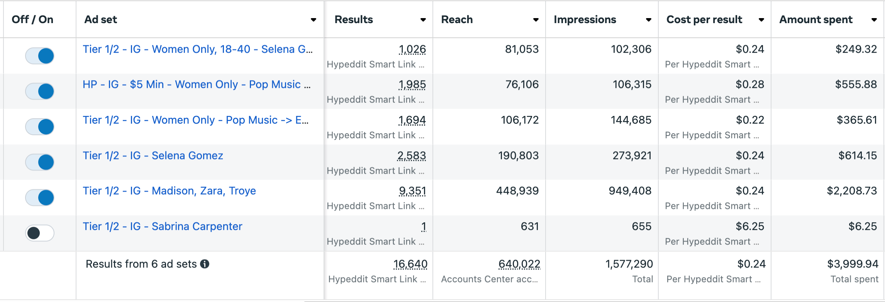Switch off the Women Only, 18-40 ad set
Image resolution: width=885 pixels, height=302 pixels.
40,56
